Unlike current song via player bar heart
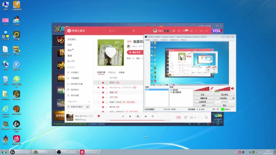This screenshot has width=276, height=155. pos(99,116)
